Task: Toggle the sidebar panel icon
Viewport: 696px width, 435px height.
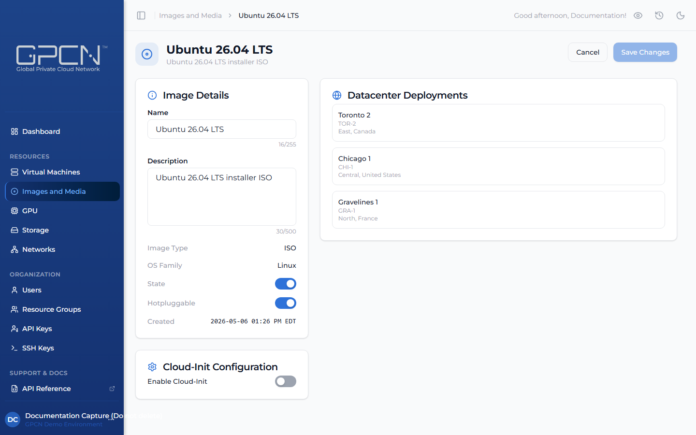Action: (141, 15)
